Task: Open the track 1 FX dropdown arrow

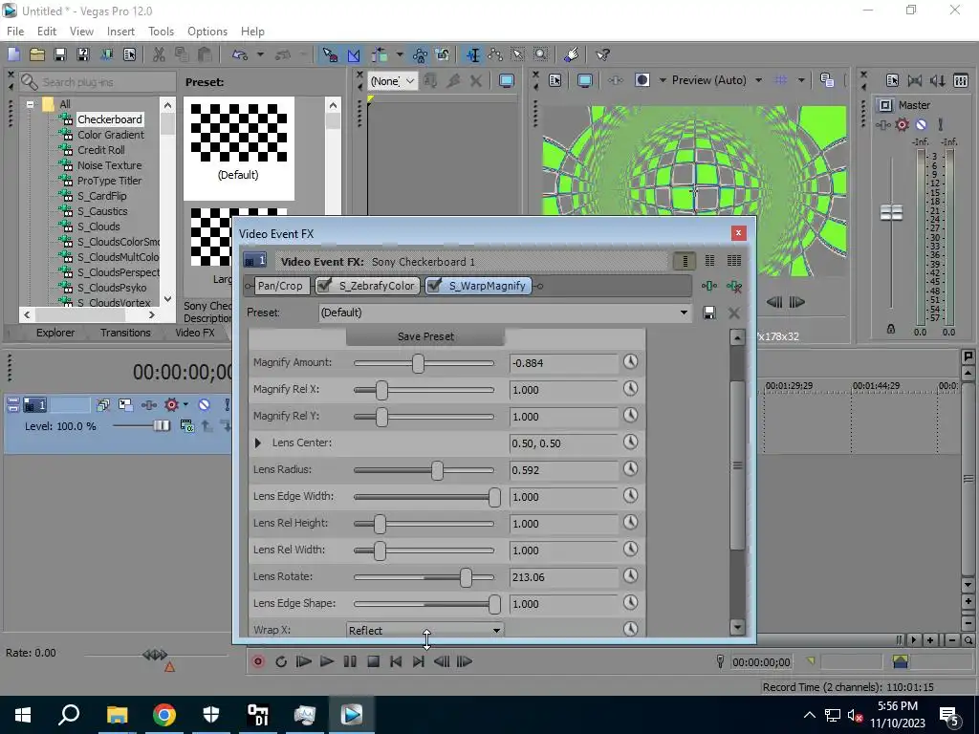Action: coord(185,405)
